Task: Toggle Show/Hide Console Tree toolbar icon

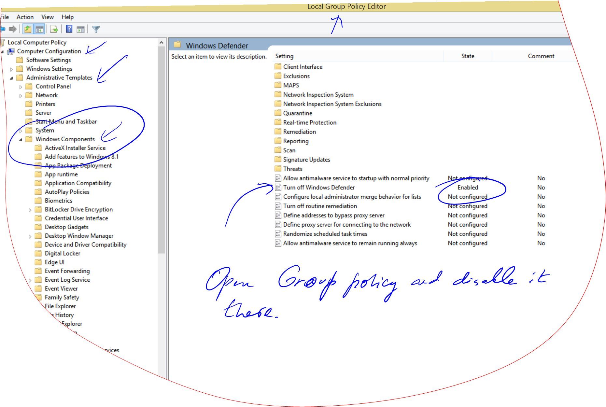Action: (x=40, y=29)
